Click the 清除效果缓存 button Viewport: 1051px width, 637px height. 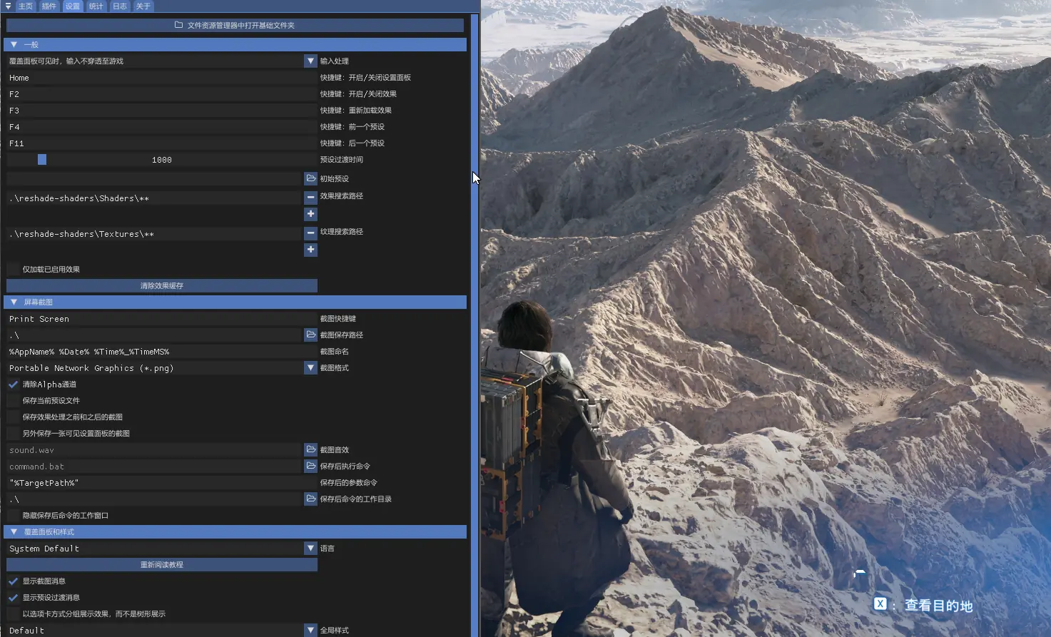pos(162,286)
